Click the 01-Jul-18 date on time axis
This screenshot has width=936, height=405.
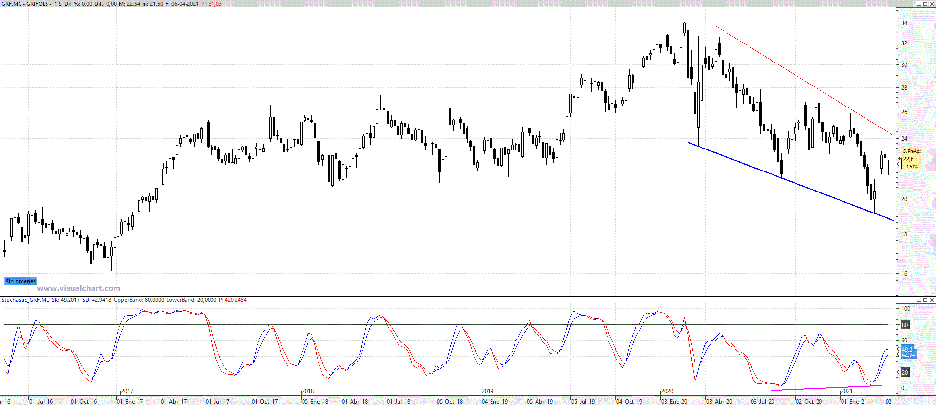[398, 402]
